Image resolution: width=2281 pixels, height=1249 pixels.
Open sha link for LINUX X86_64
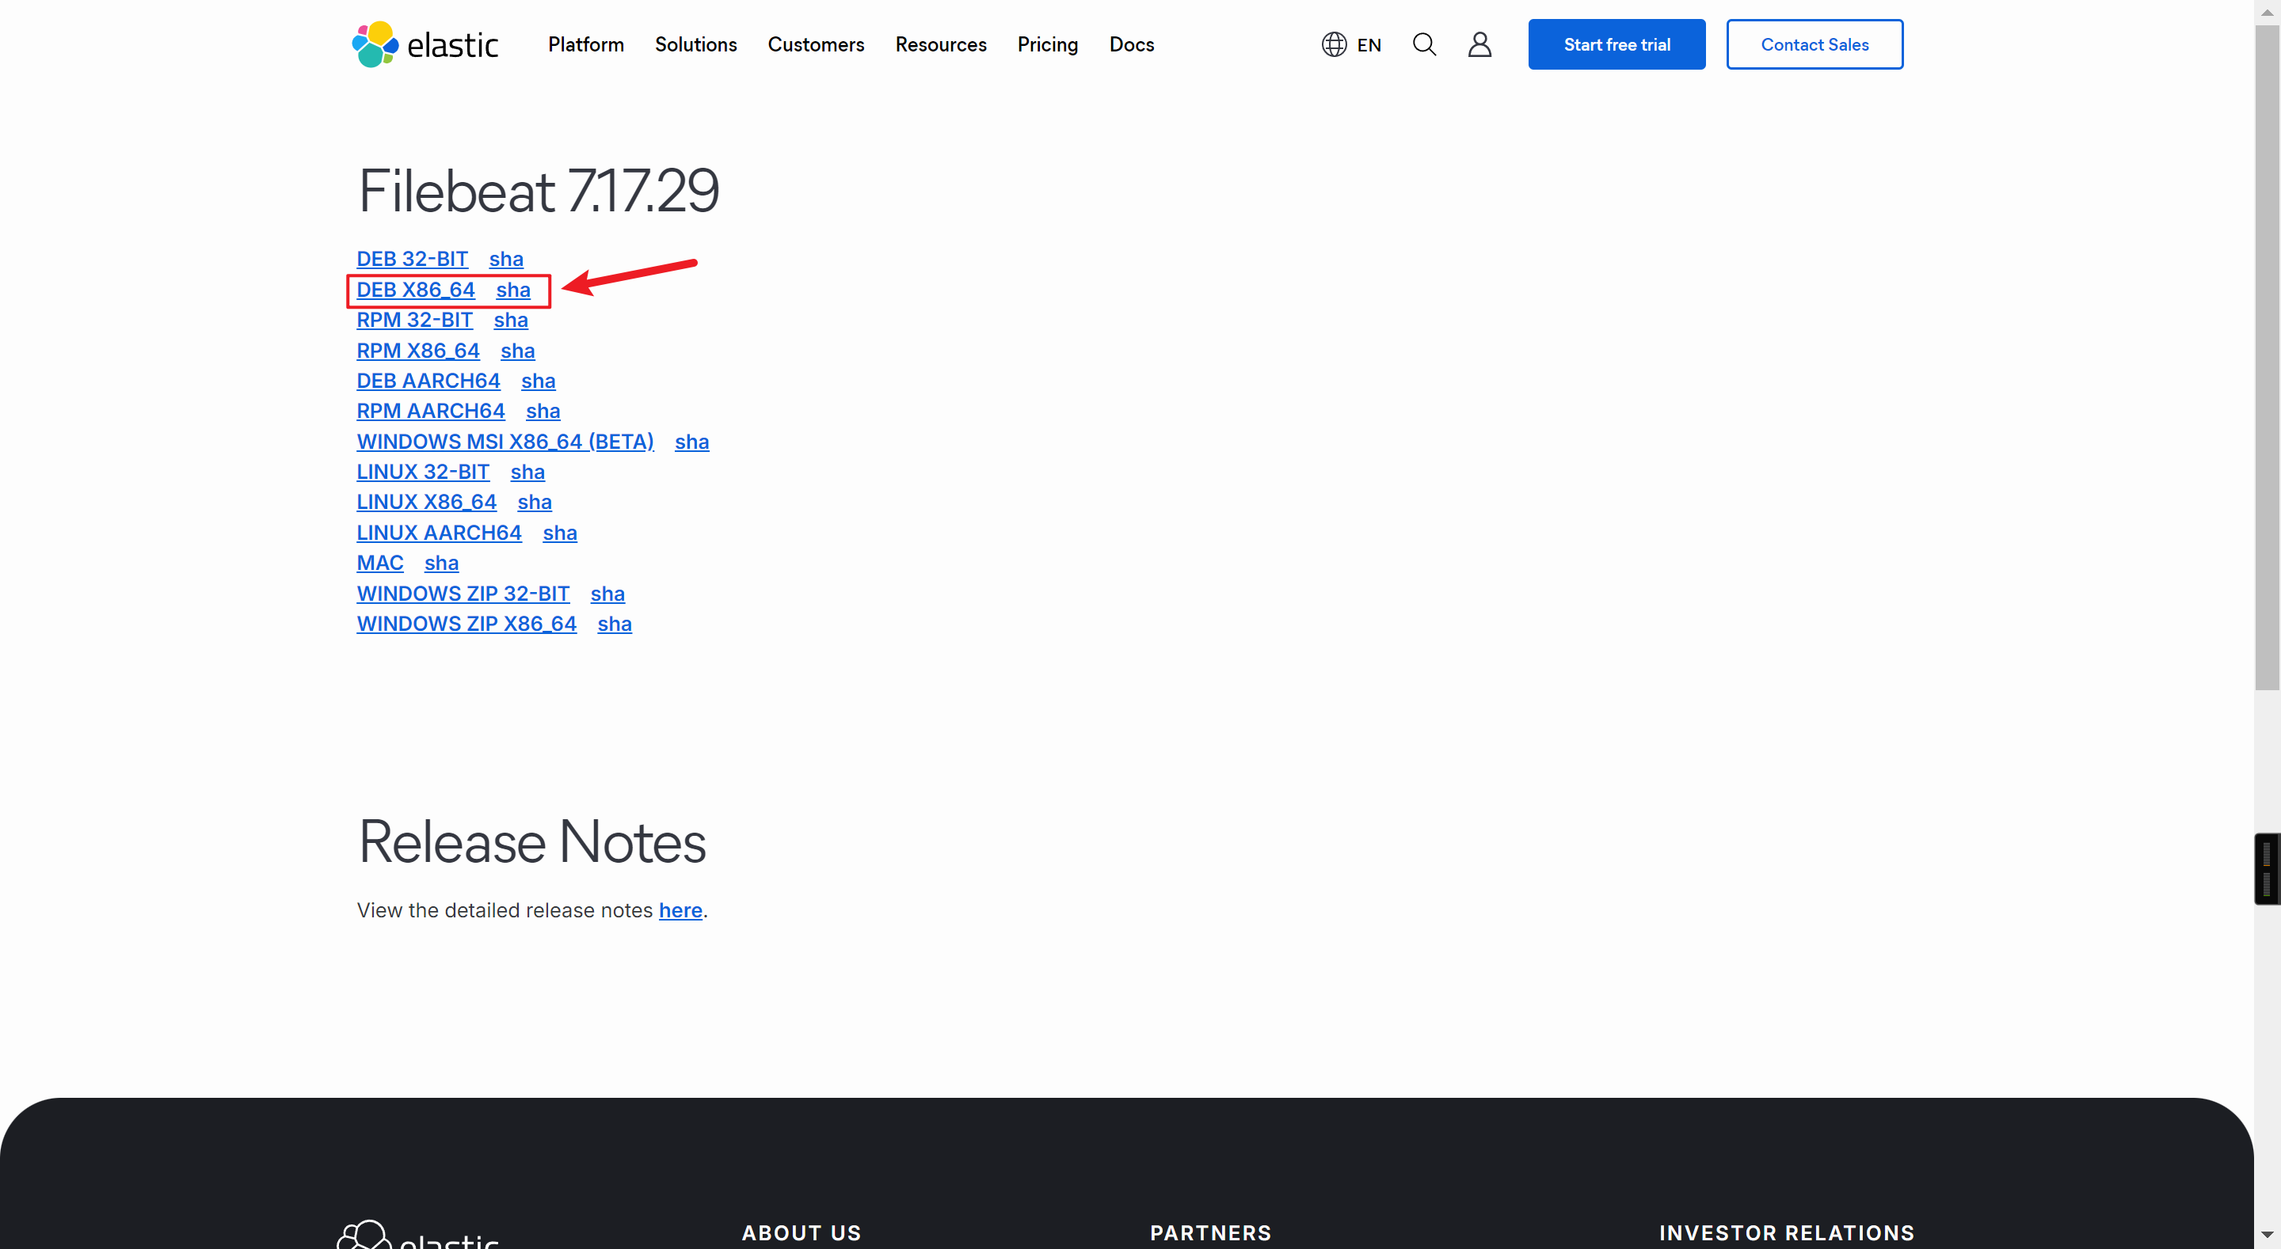(535, 503)
